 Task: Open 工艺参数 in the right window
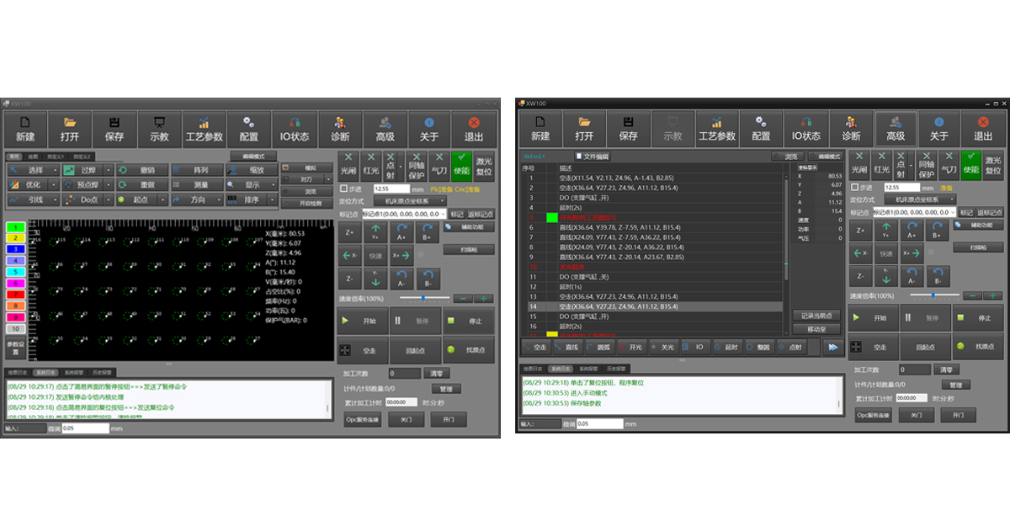pos(717,128)
